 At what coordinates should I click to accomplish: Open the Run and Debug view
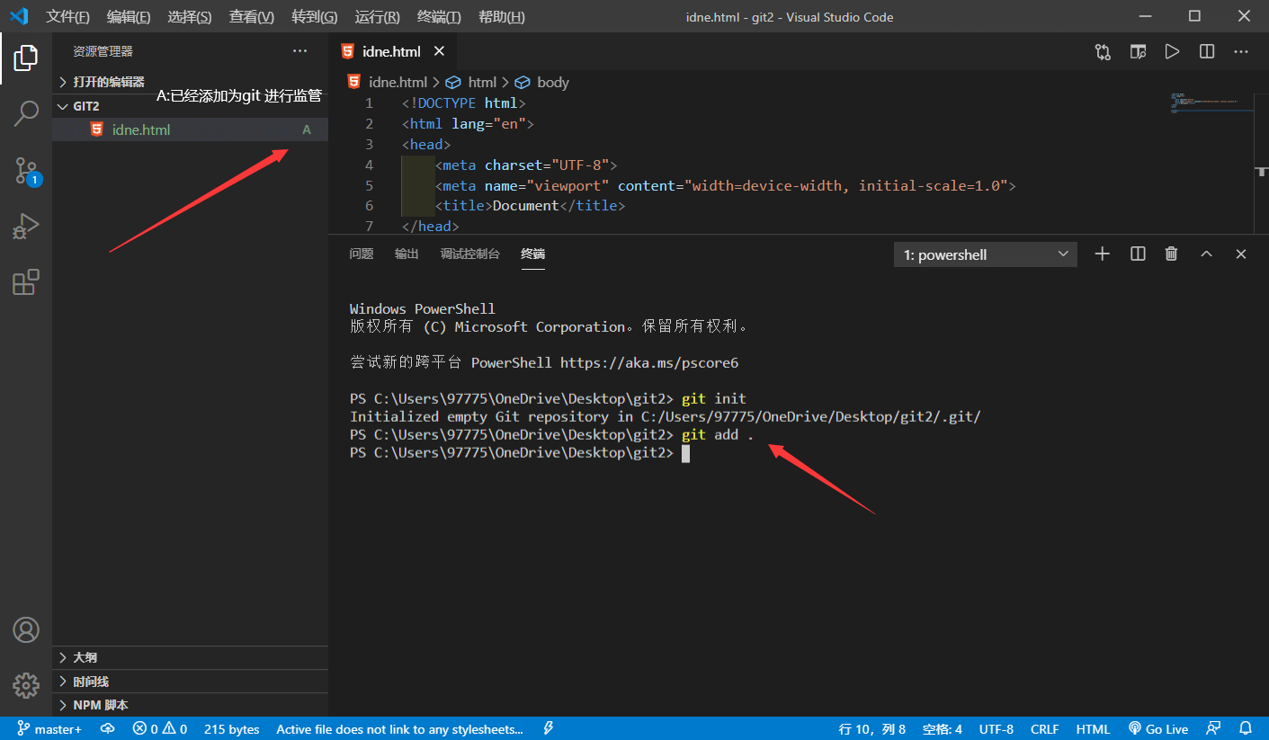pyautogui.click(x=26, y=227)
